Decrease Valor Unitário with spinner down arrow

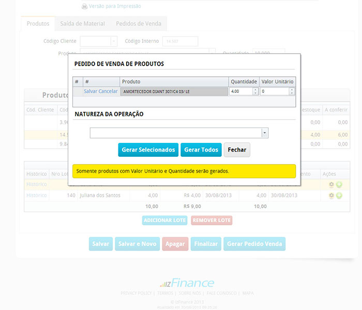tap(292, 93)
